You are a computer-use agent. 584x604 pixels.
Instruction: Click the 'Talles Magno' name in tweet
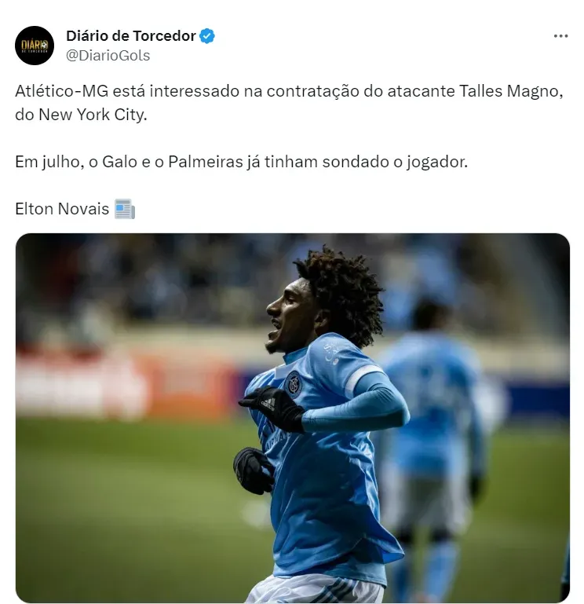coord(511,91)
